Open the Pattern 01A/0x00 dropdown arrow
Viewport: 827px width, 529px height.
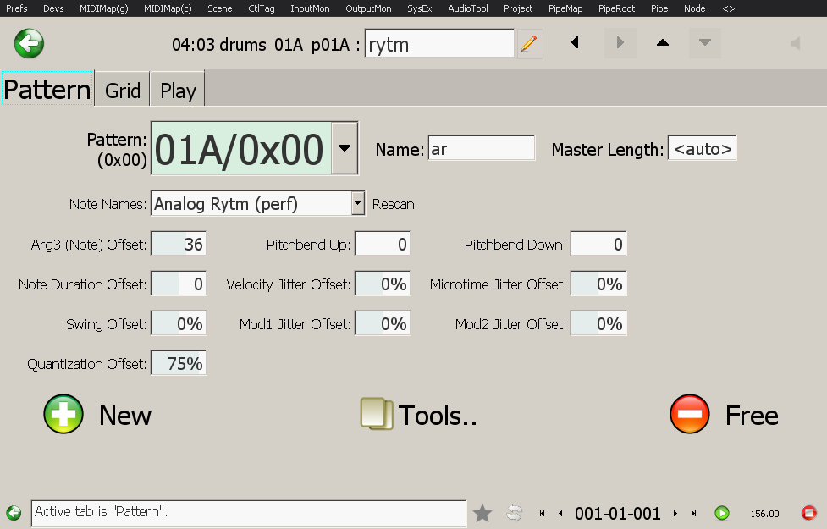coord(344,148)
